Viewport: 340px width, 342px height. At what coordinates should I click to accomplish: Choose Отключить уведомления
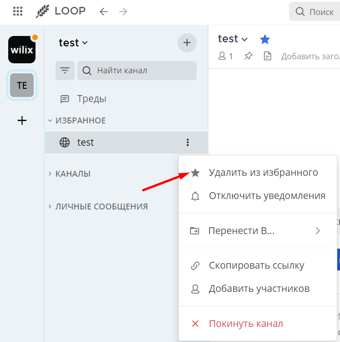pos(258,196)
